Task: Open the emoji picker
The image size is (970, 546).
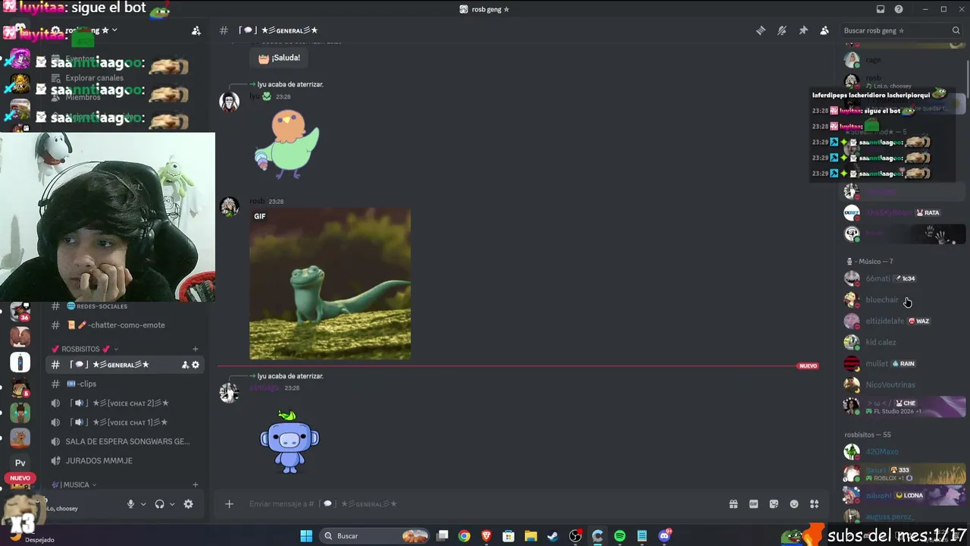Action: click(794, 504)
